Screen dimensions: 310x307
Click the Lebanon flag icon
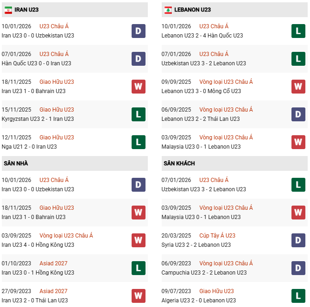[168, 10]
